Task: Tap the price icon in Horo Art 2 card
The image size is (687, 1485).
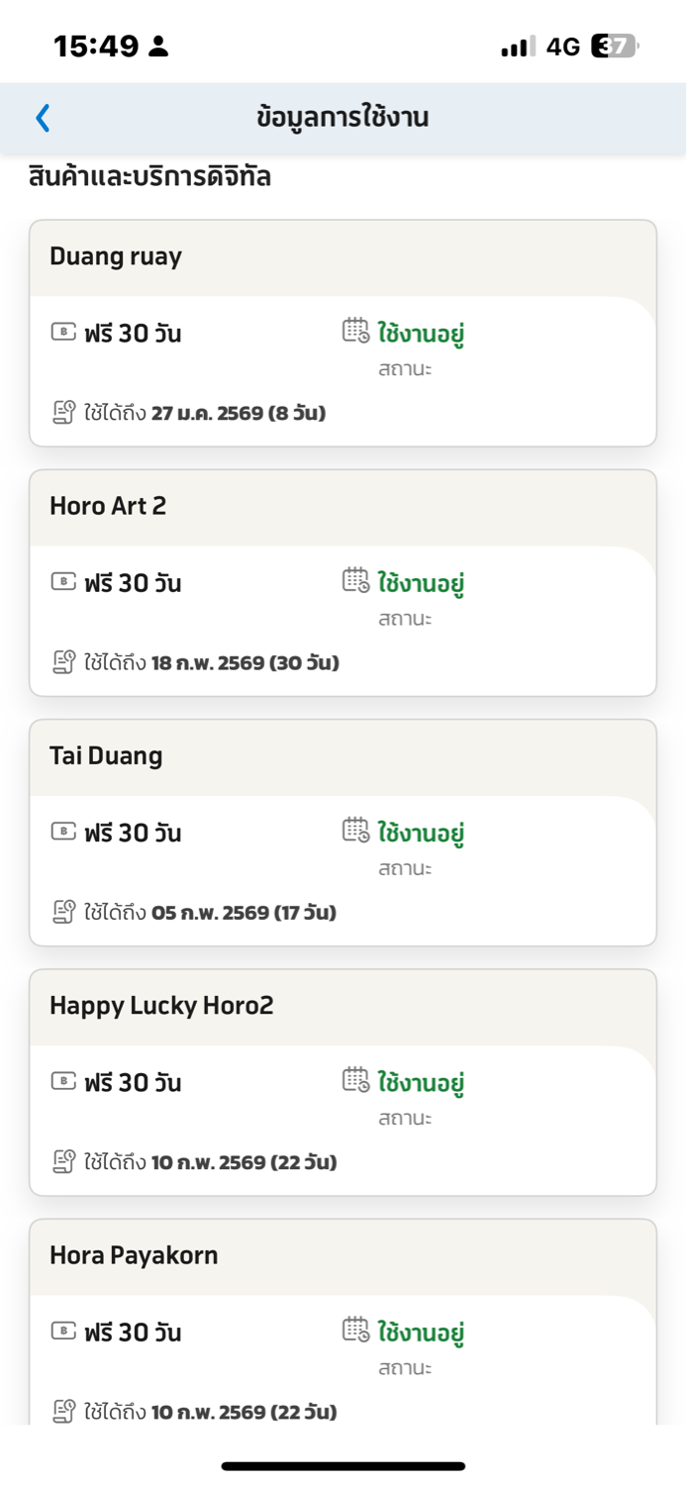Action: [63, 581]
